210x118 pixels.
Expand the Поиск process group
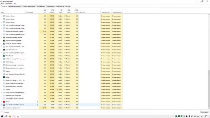tap(1, 102)
